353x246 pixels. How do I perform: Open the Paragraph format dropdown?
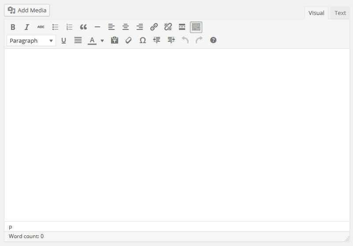tap(31, 40)
